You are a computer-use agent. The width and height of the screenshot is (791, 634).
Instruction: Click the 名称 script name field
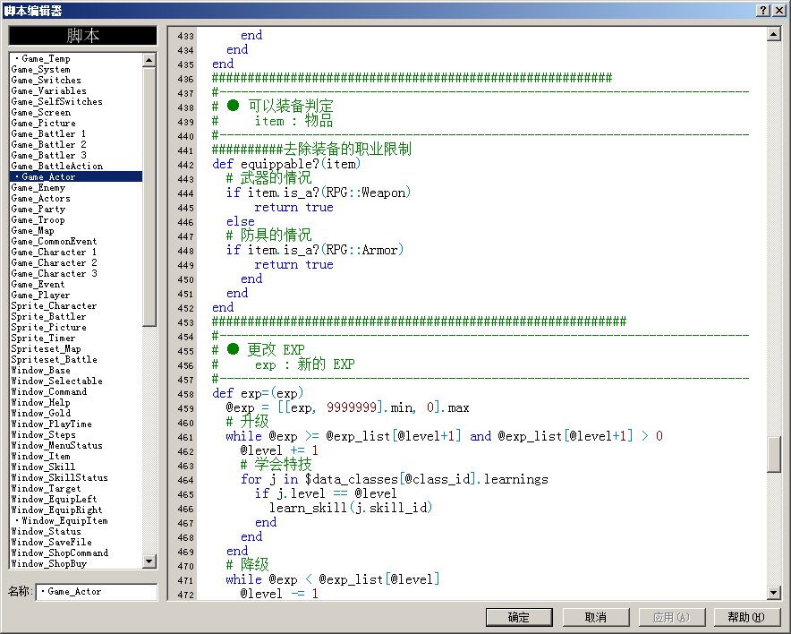pos(97,592)
